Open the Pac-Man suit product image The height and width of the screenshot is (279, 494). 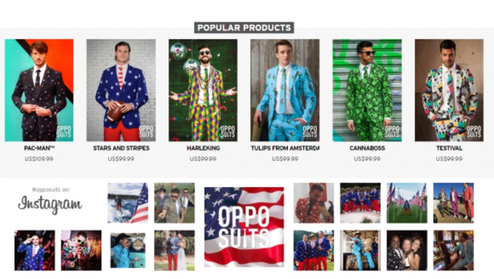click(39, 90)
